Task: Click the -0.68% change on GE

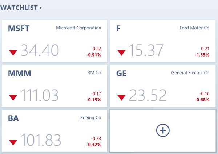Action: [202, 100]
